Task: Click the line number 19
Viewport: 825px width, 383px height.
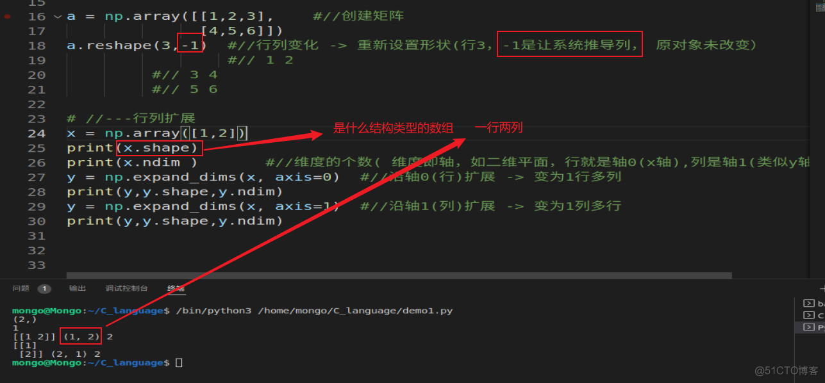Action: [37, 60]
